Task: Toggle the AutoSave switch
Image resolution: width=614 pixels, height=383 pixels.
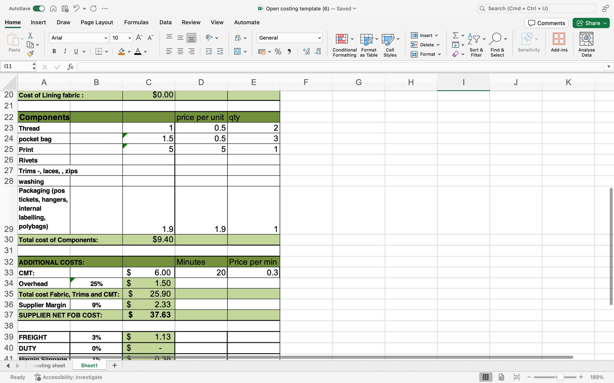Action: pos(39,9)
